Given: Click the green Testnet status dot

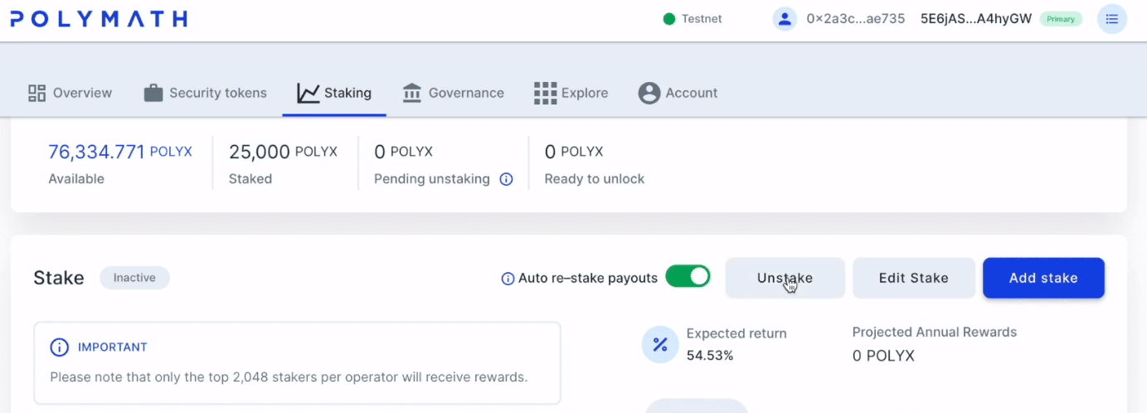Looking at the screenshot, I should pyautogui.click(x=669, y=19).
